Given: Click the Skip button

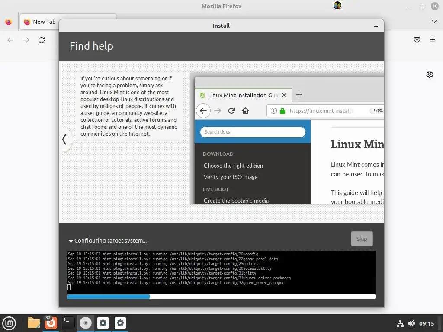Looking at the screenshot, I should pos(362,239).
